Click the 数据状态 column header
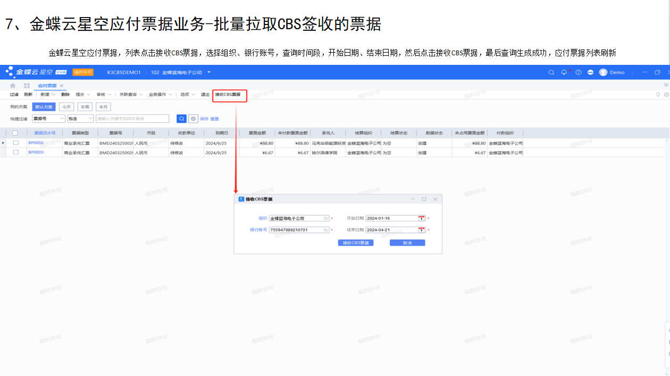 (434, 133)
